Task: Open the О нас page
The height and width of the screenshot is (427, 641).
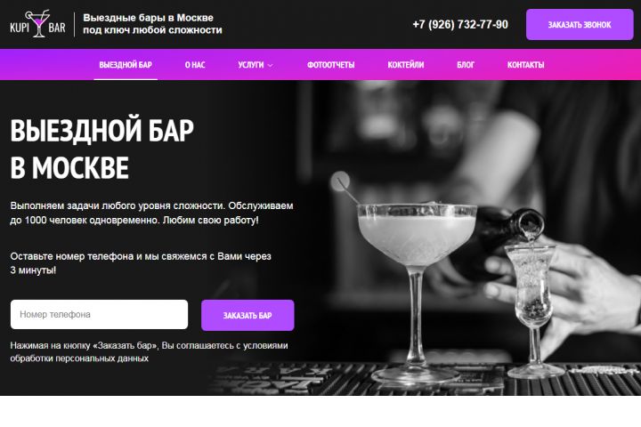Action: coord(195,65)
